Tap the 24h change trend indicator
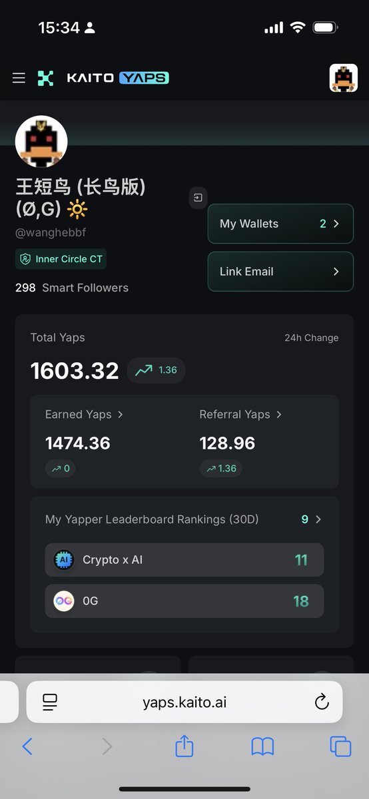 (157, 370)
